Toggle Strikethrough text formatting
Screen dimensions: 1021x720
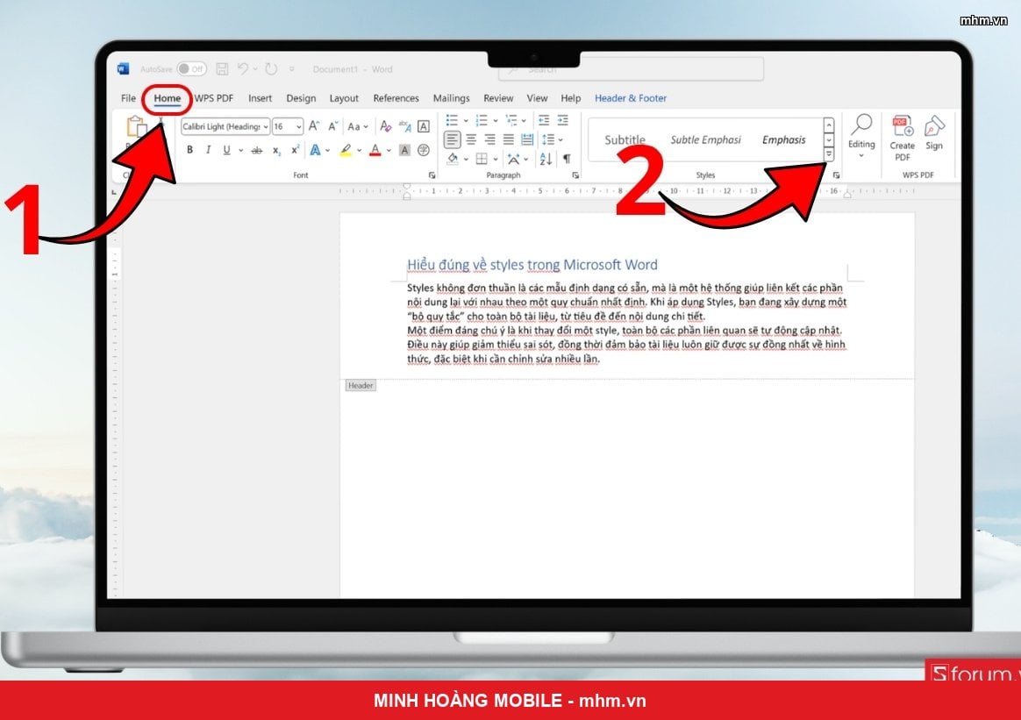tap(257, 150)
